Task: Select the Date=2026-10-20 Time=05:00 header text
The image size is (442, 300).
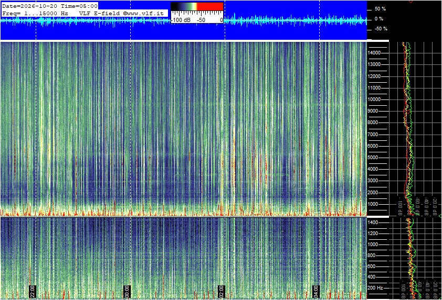Action: point(50,6)
